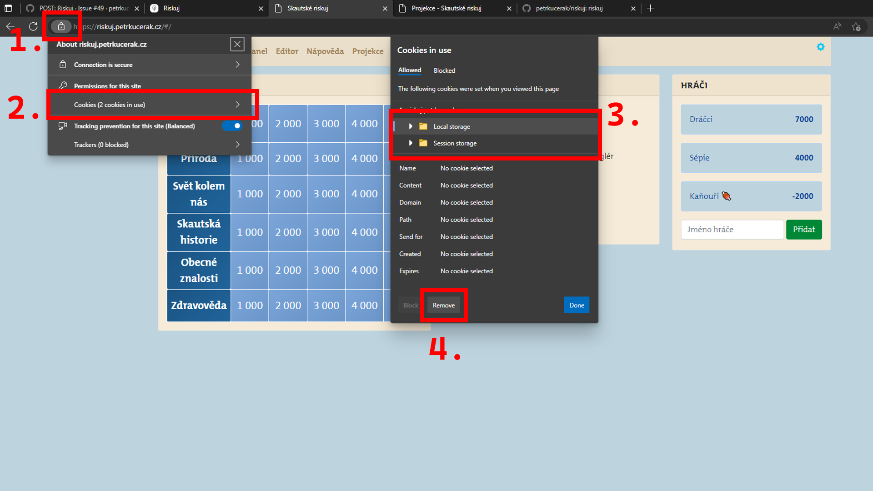Click the browser refresh icon
The width and height of the screenshot is (873, 491).
pos(33,27)
